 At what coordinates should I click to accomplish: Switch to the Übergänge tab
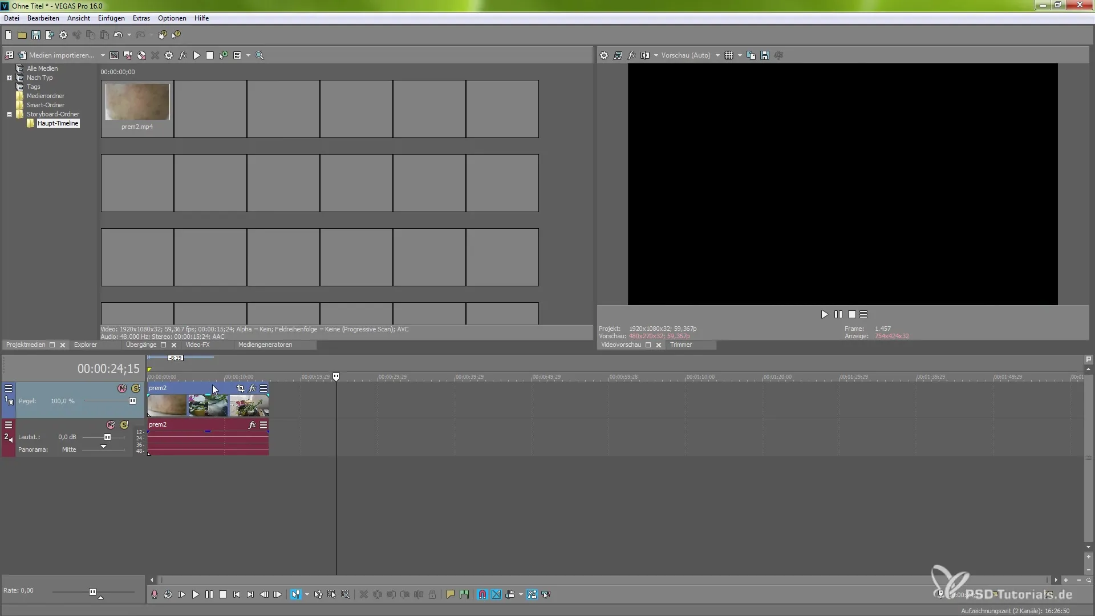pyautogui.click(x=141, y=345)
